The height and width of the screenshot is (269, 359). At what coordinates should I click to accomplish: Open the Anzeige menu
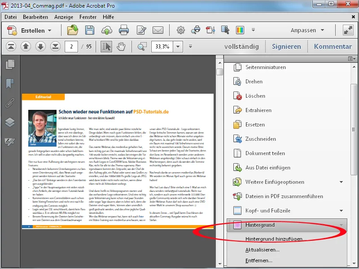64,17
